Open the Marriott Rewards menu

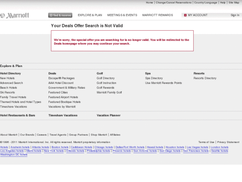(157, 15)
